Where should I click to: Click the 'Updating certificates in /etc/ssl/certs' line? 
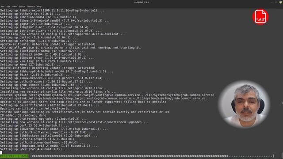(37, 109)
